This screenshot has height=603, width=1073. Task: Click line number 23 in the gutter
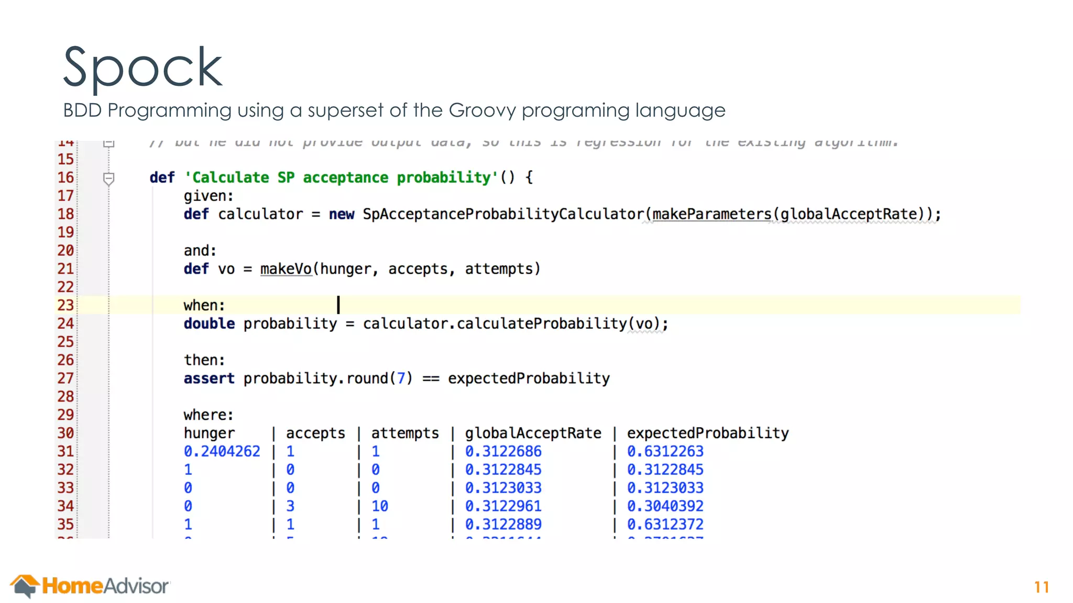pos(65,305)
